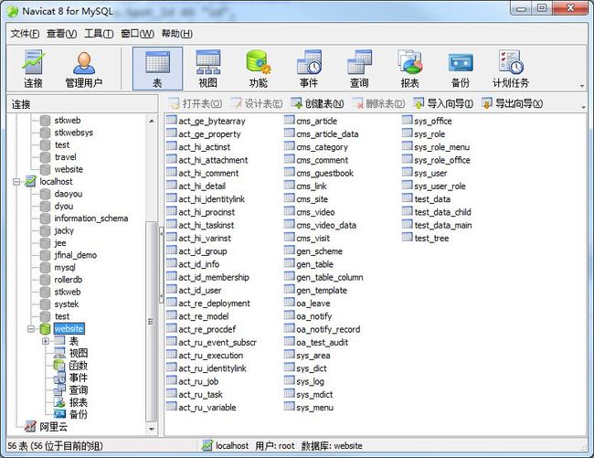Select table cms_guestbook
This screenshot has height=458, width=594.
click(324, 173)
